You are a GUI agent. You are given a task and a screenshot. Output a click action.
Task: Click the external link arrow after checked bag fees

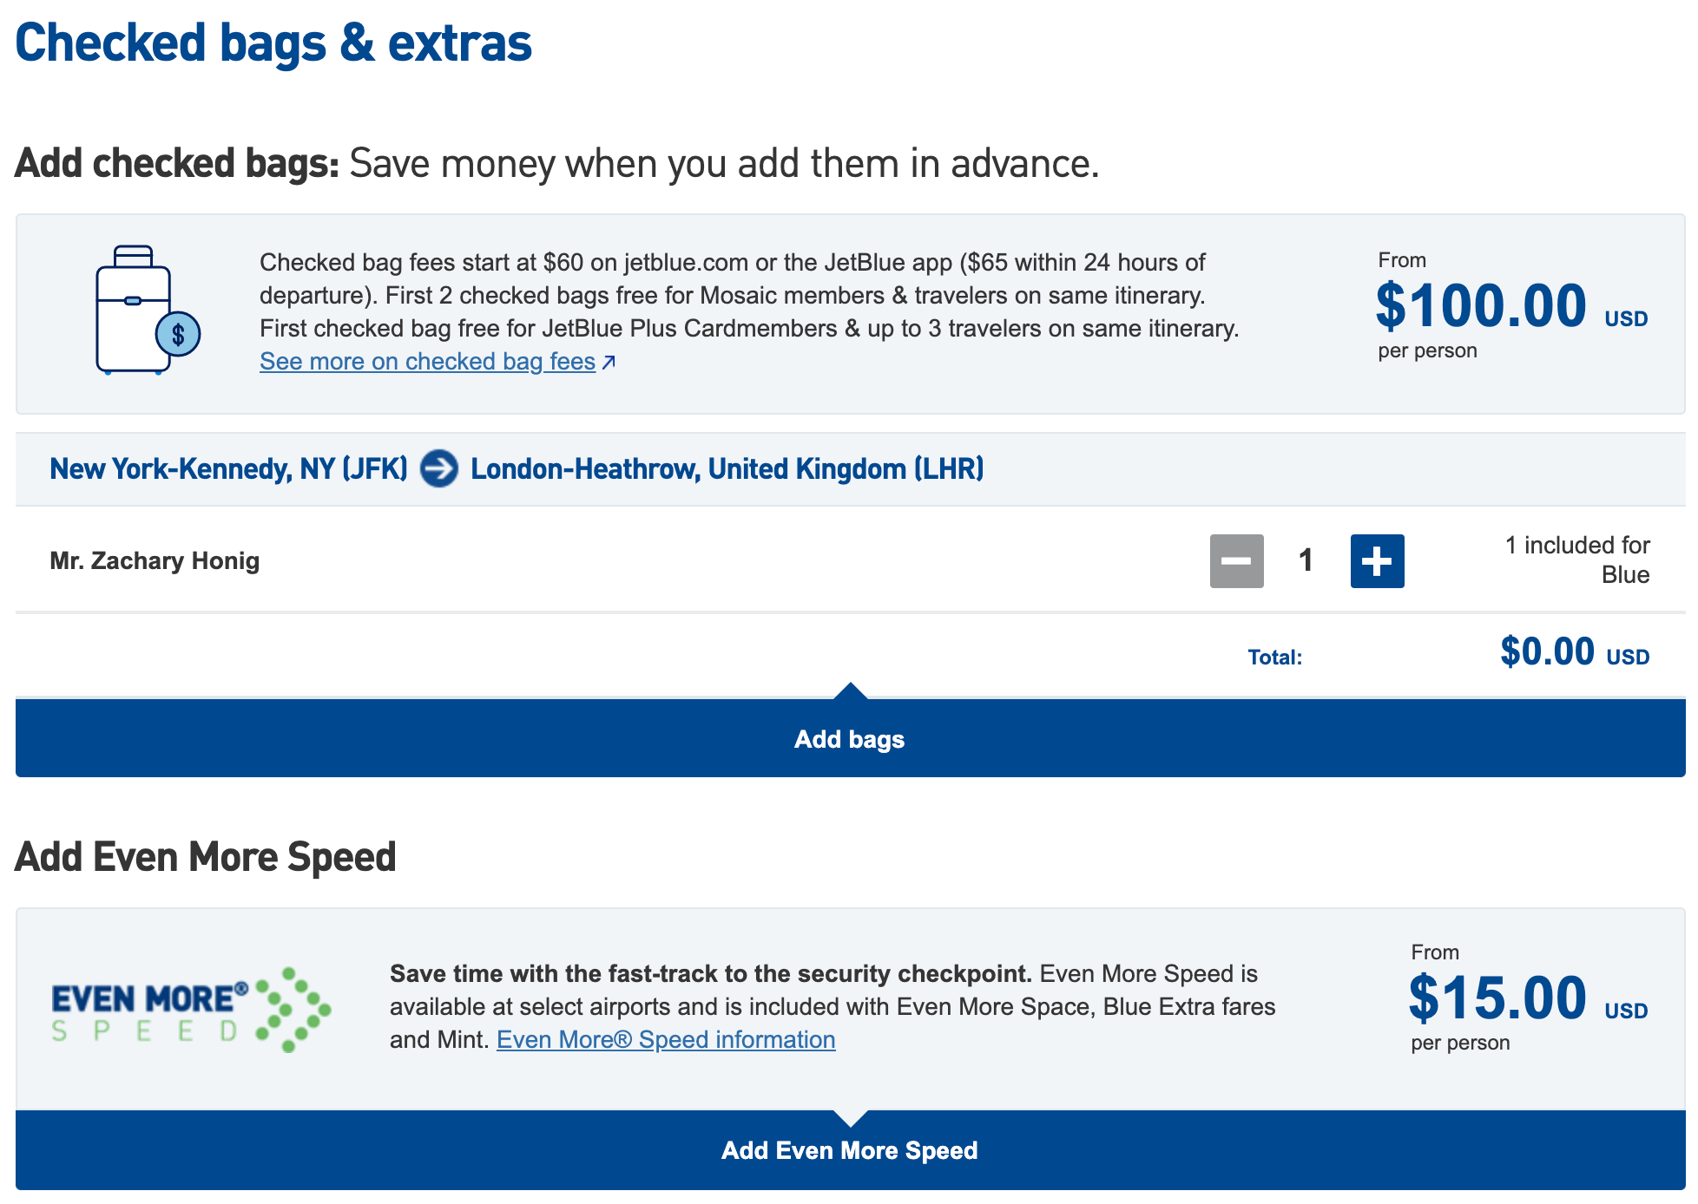coord(609,362)
